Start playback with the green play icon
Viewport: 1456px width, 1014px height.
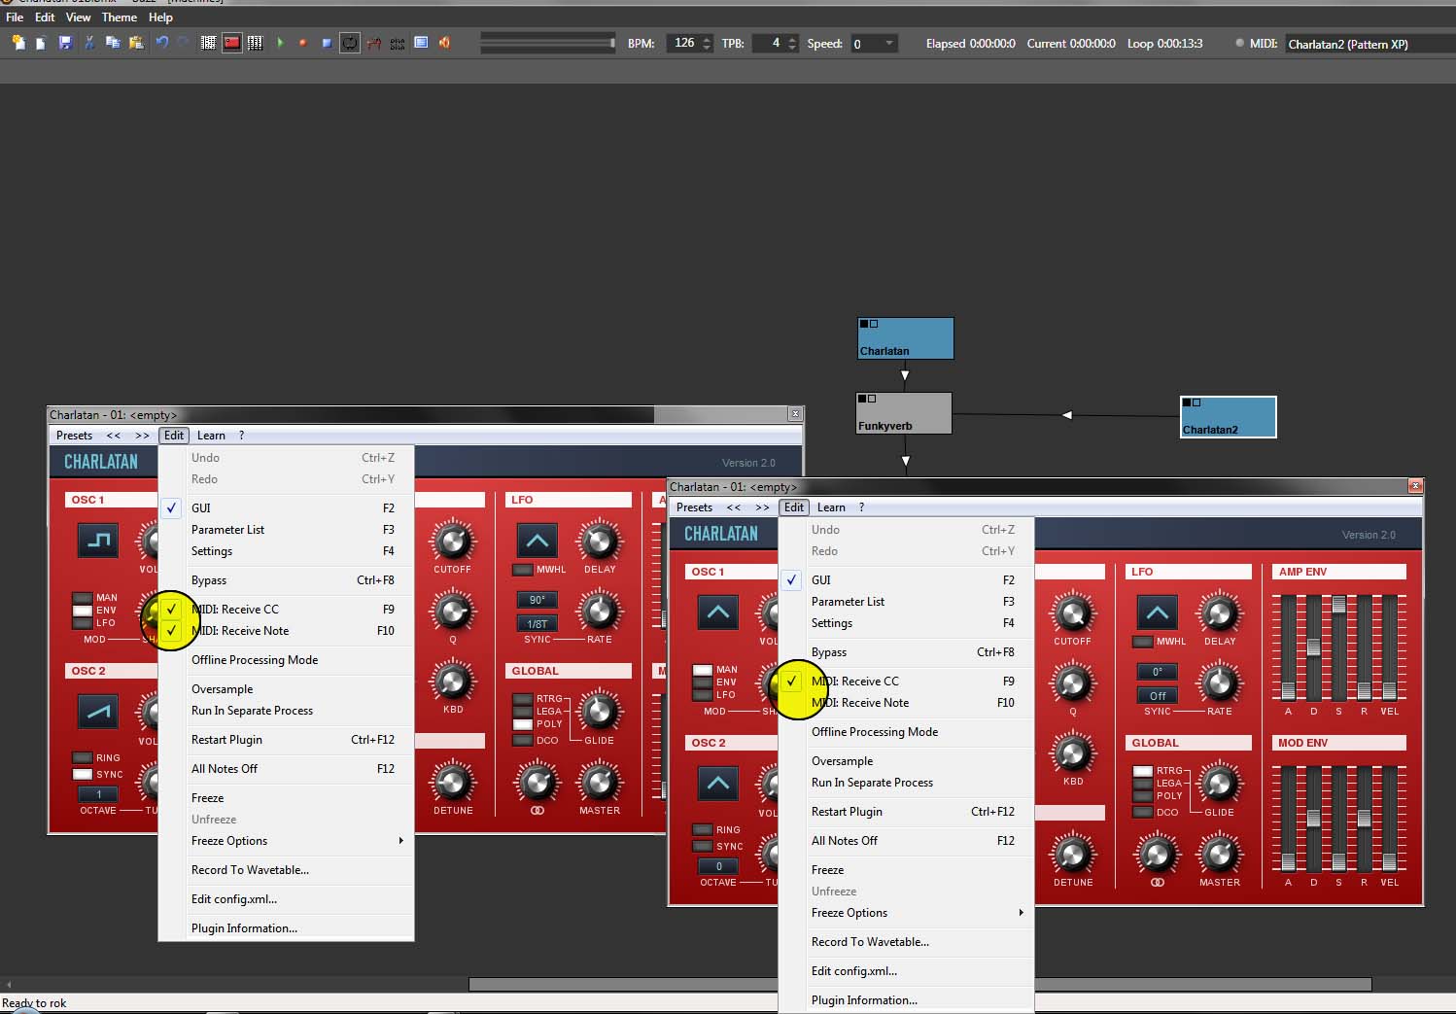[280, 43]
